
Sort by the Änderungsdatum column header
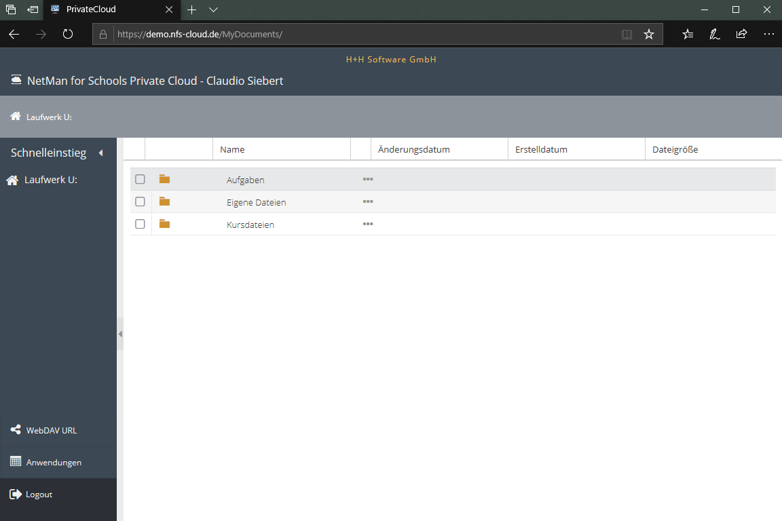pyautogui.click(x=439, y=149)
